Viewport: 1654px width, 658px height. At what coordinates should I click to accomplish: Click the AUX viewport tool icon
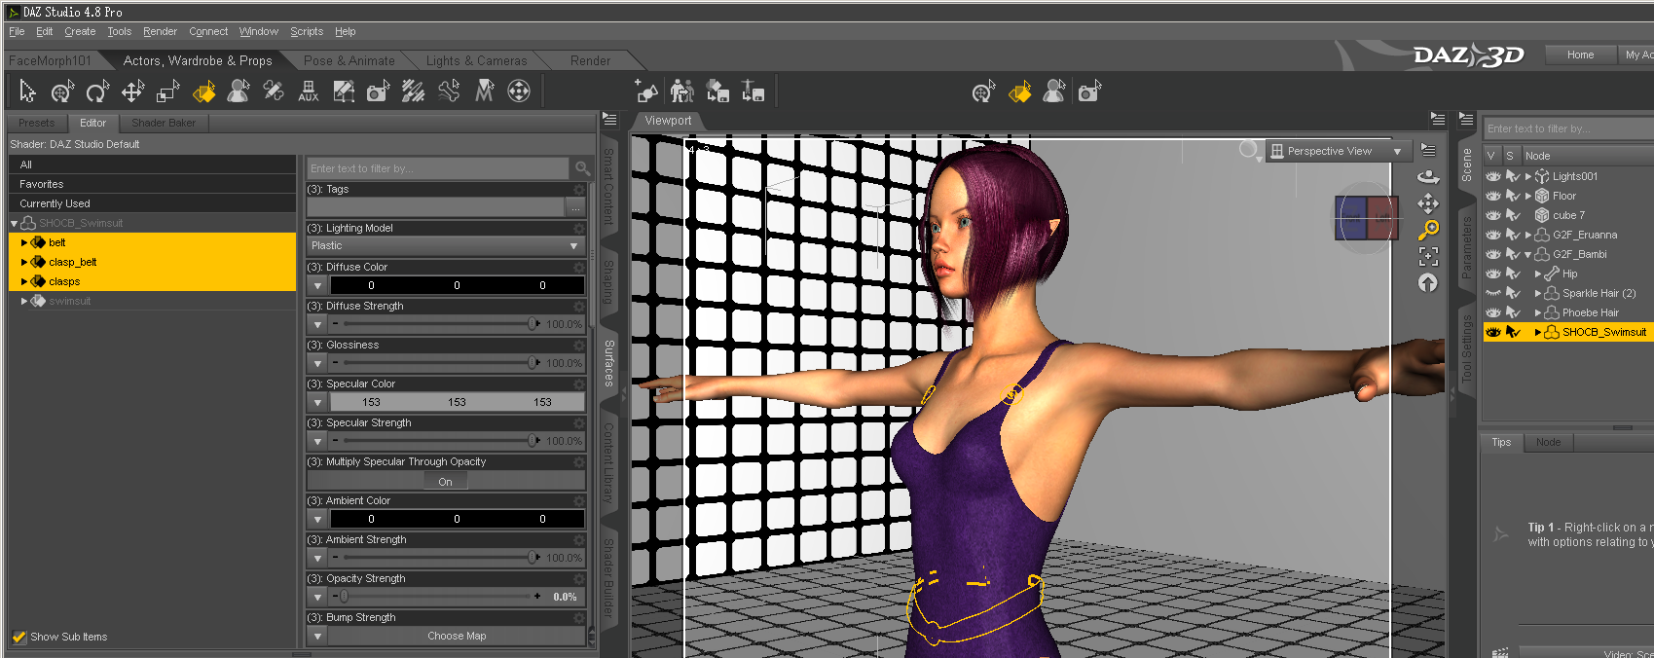[309, 91]
